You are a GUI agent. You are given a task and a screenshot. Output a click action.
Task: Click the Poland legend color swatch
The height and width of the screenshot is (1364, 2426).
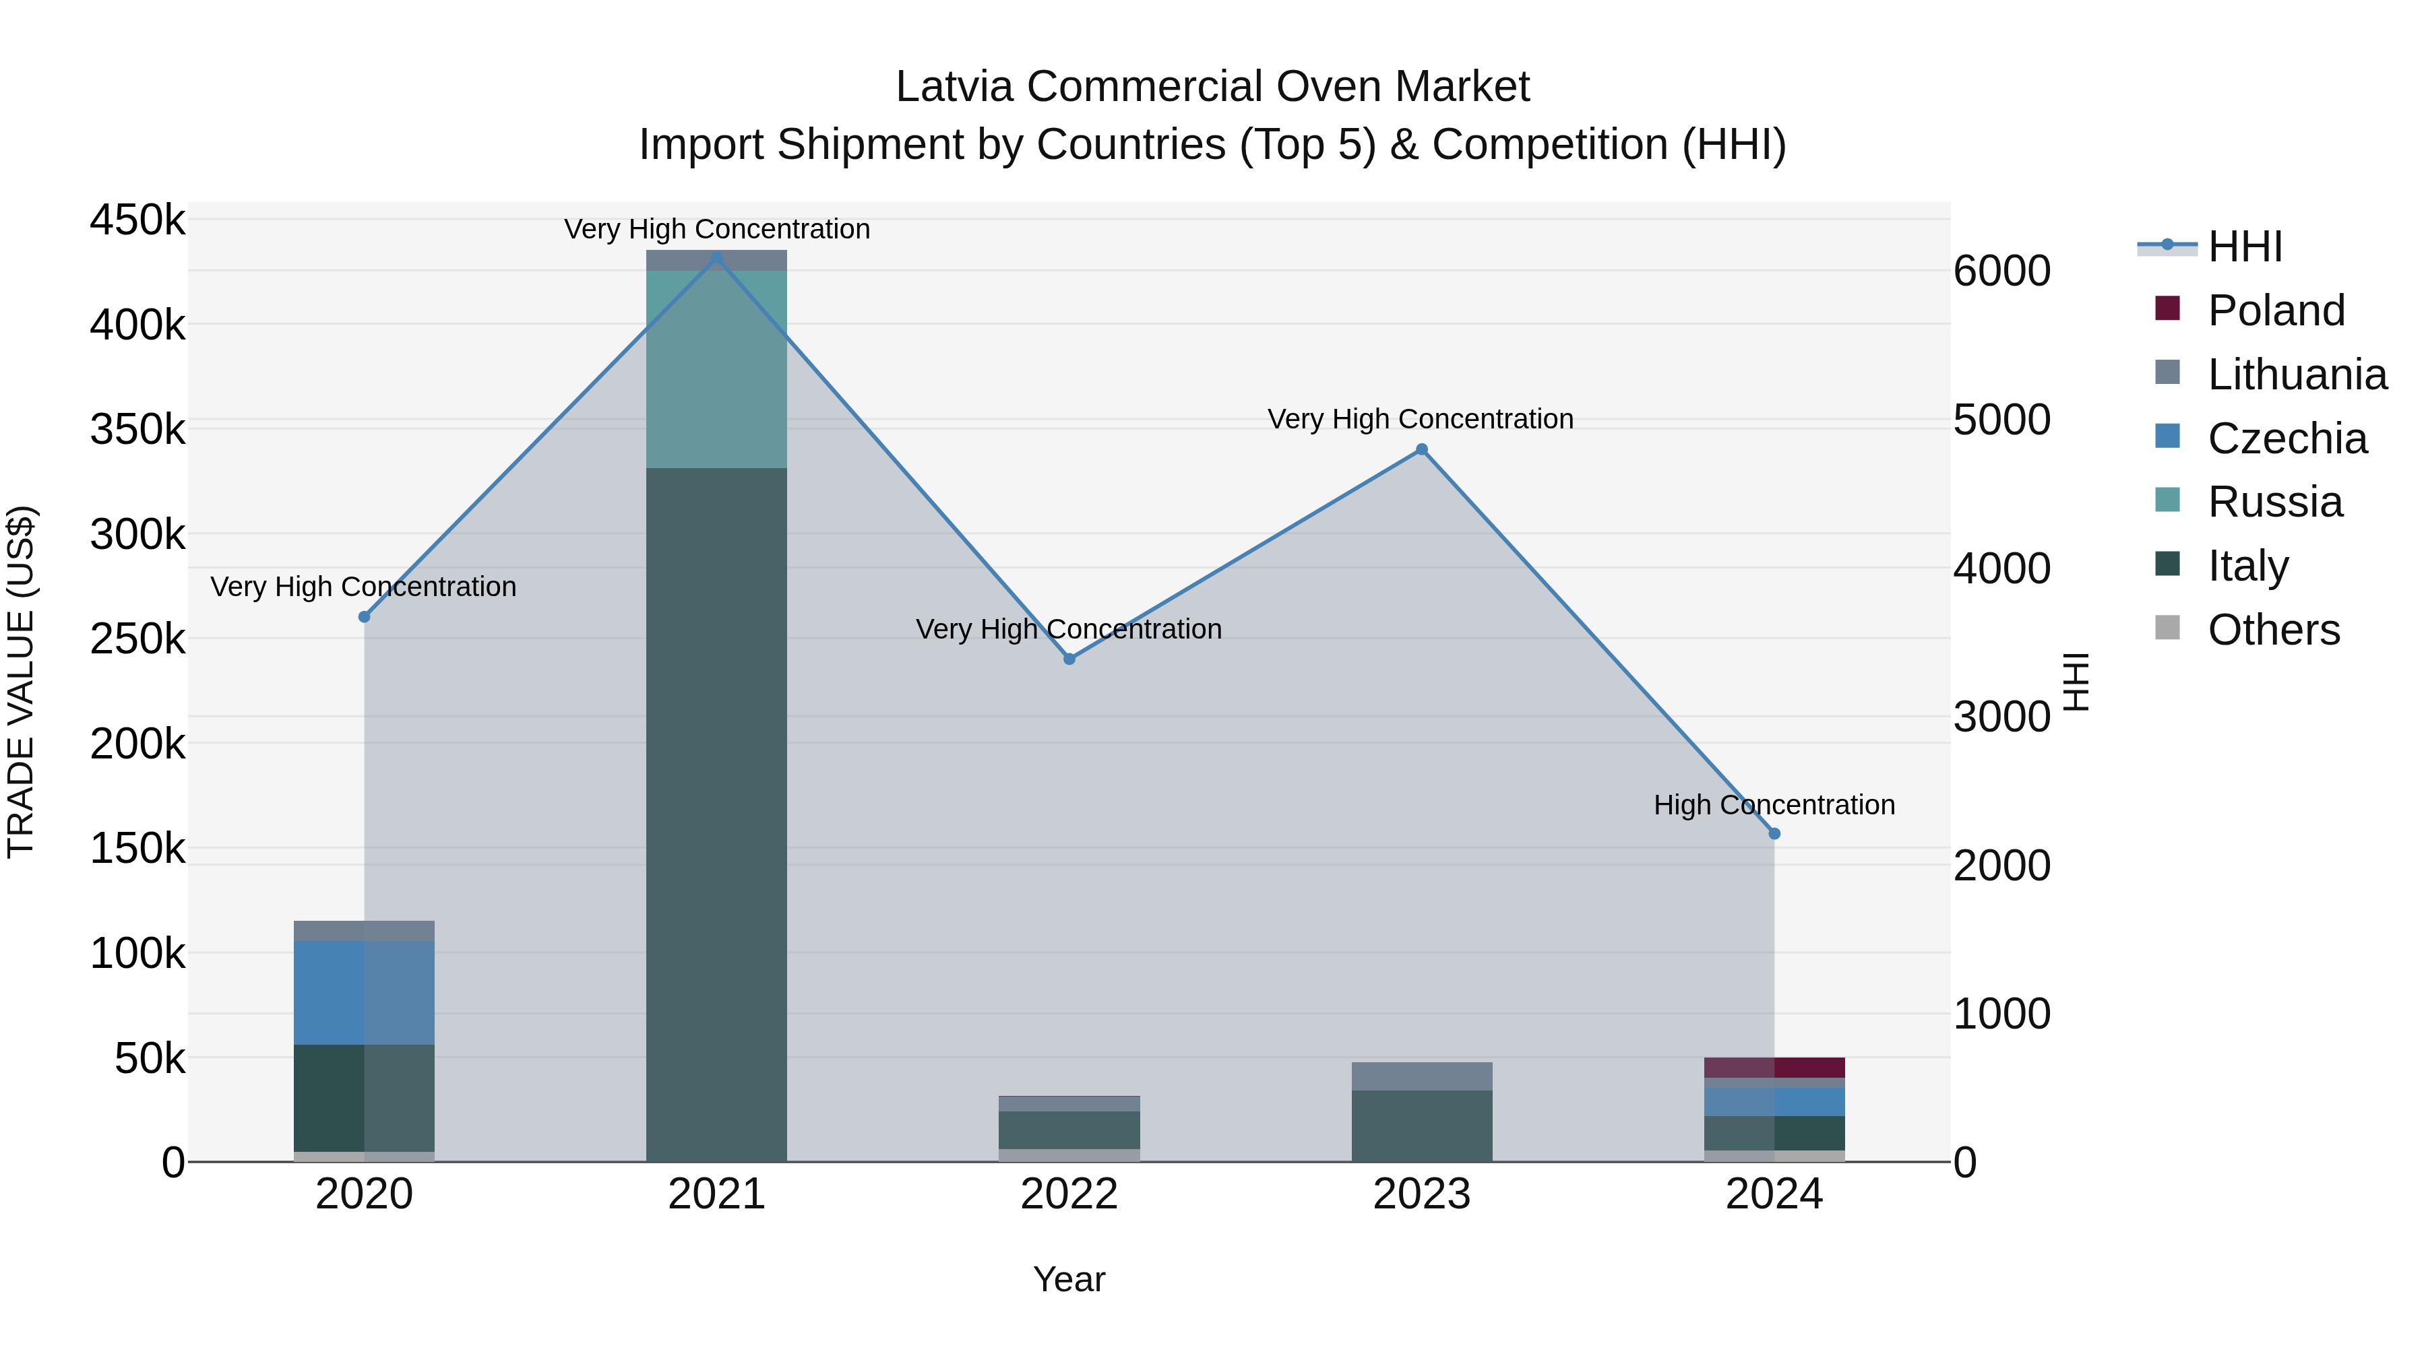2167,308
